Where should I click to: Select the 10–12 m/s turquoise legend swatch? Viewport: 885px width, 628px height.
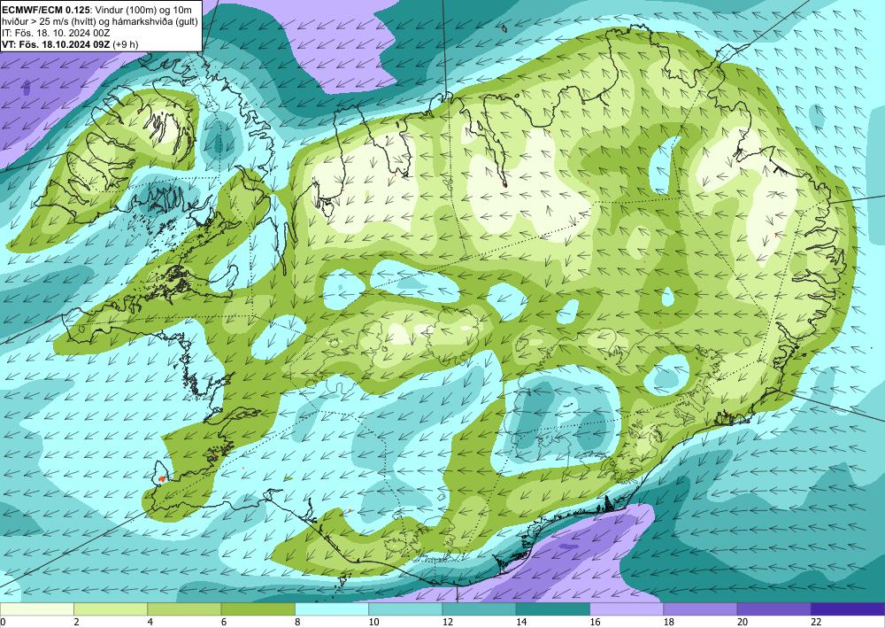coord(405,609)
